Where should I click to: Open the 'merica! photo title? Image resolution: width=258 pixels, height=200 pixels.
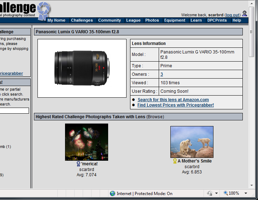pos(89,164)
